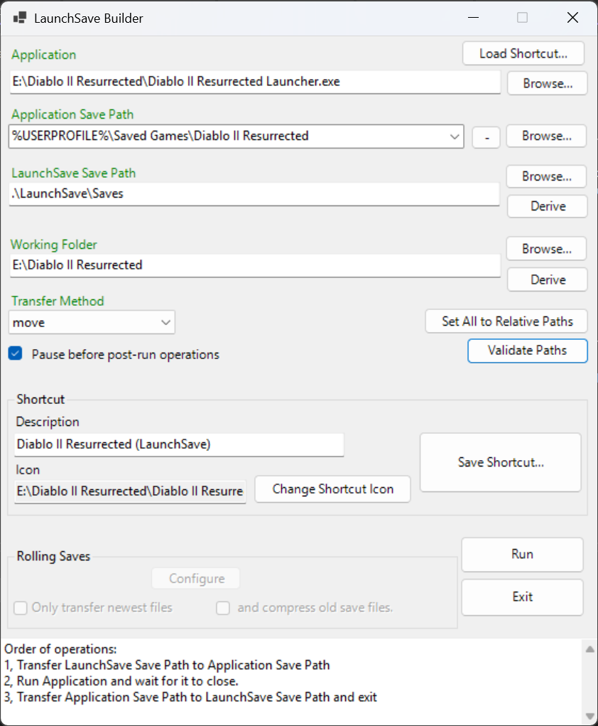Viewport: 598px width, 726px height.
Task: Expand the Application Save Path dropdown
Action: [x=455, y=137]
